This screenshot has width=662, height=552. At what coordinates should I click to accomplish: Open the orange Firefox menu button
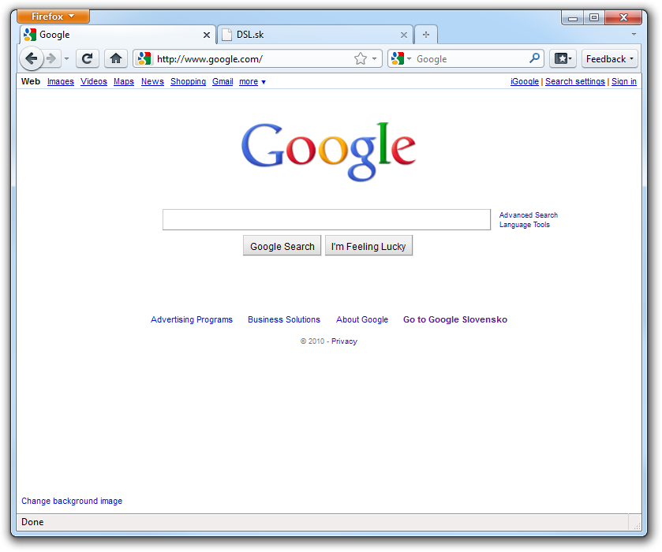pyautogui.click(x=54, y=17)
